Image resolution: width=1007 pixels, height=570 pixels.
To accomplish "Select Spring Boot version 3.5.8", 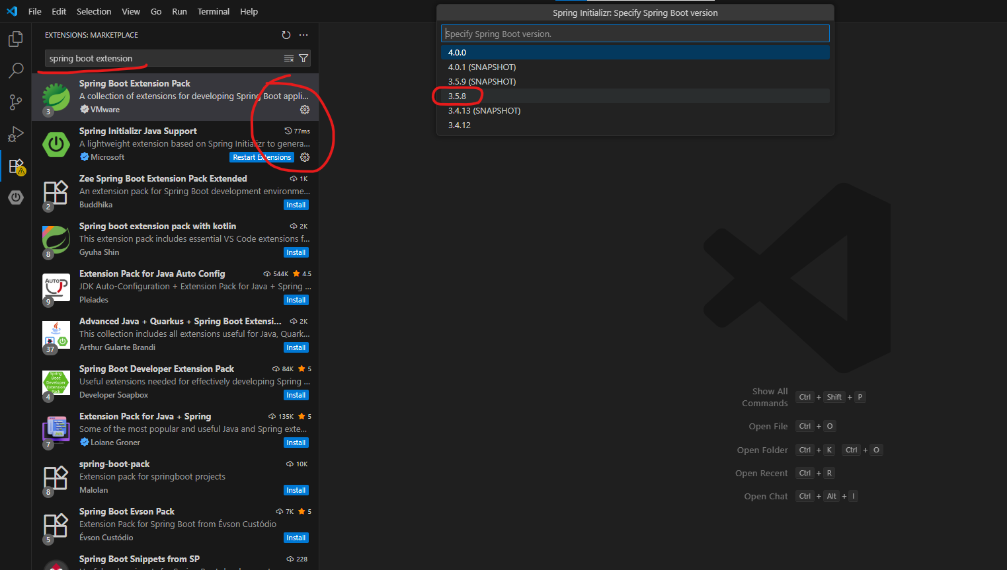I will click(x=635, y=96).
